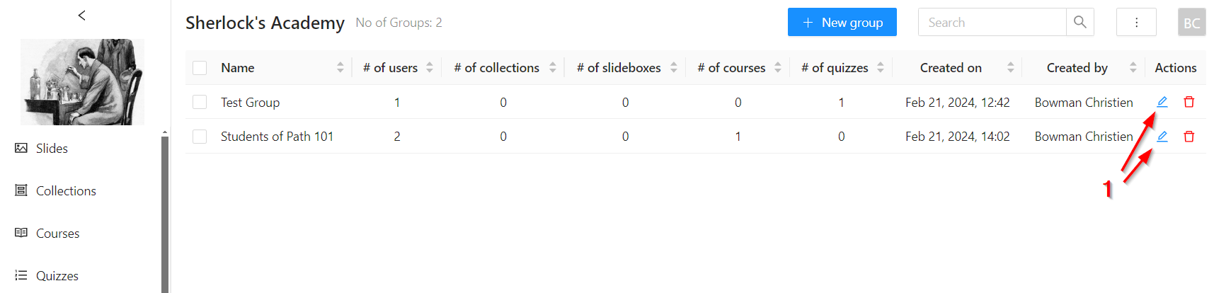Image resolution: width=1214 pixels, height=293 pixels.
Task: Check the Test Group row checkbox
Action: click(x=200, y=102)
